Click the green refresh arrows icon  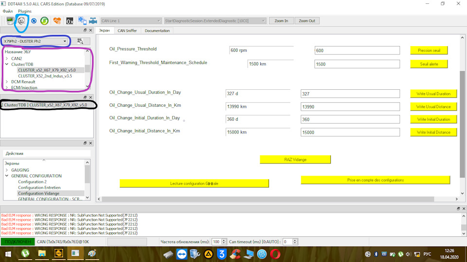(x=44, y=21)
